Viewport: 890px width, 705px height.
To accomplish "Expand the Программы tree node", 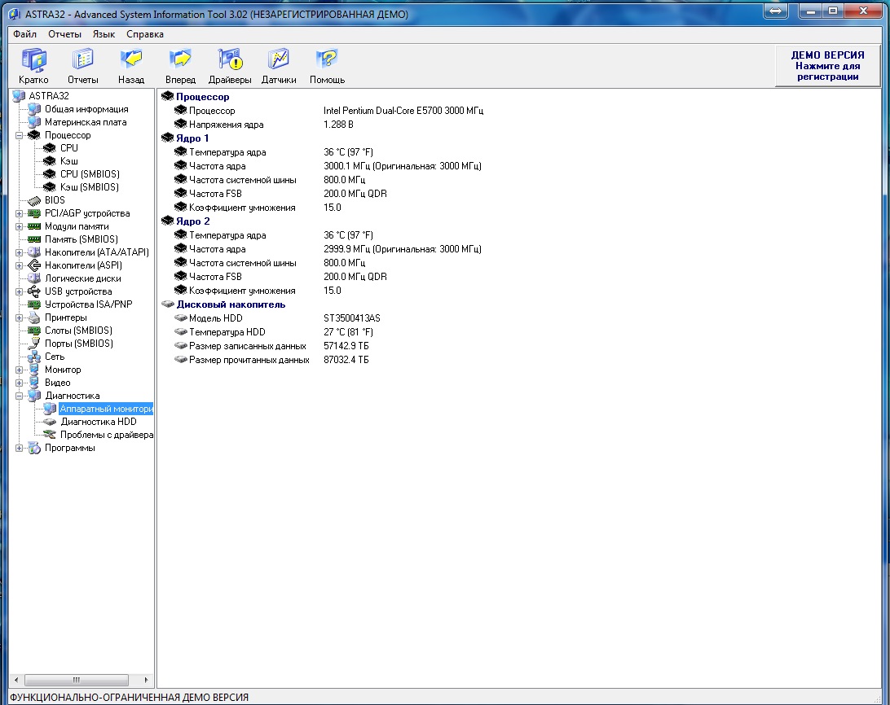I will pyautogui.click(x=19, y=448).
